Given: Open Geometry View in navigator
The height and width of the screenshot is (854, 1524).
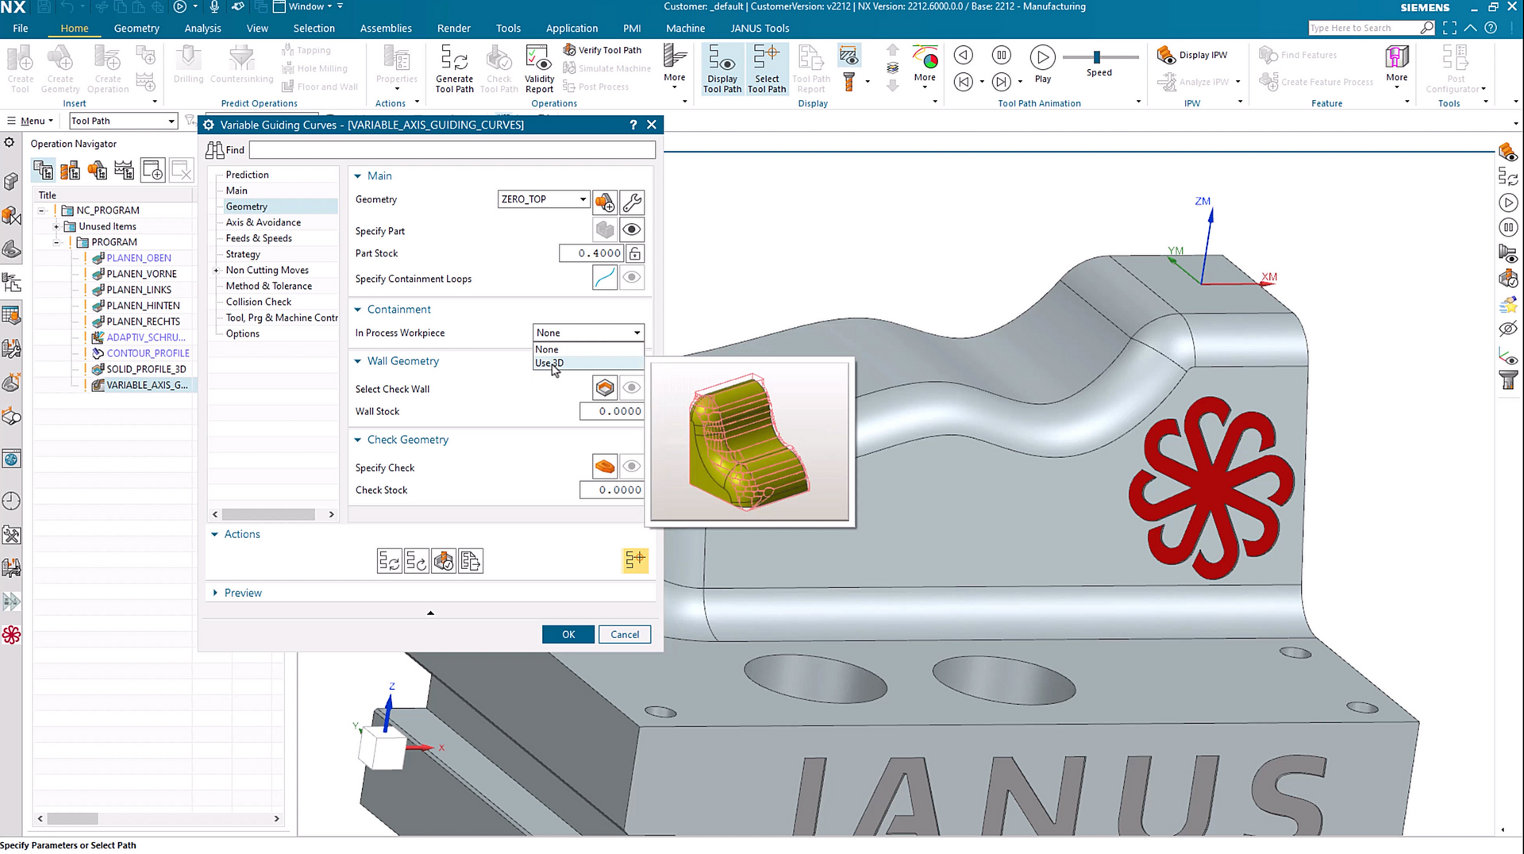Looking at the screenshot, I should (98, 170).
